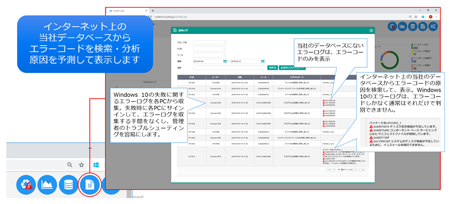
Task: Click the enlarged database icon in the inset
Action: 69,185
